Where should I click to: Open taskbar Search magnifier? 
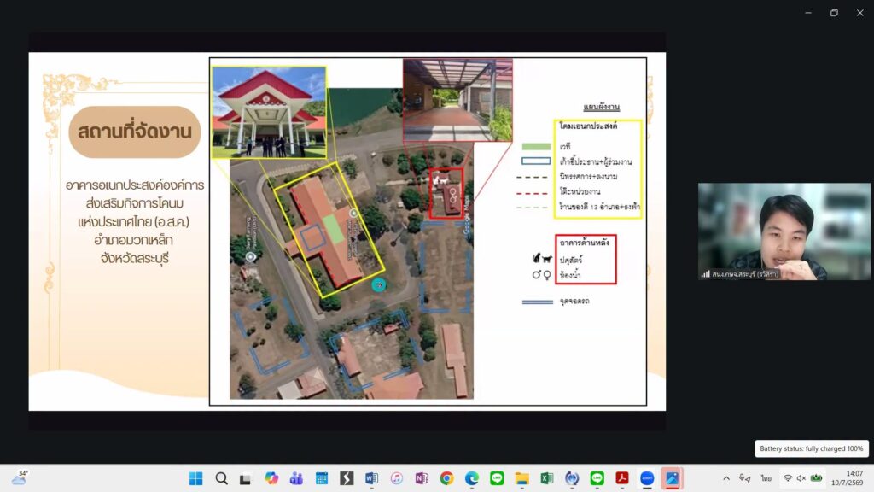(221, 478)
